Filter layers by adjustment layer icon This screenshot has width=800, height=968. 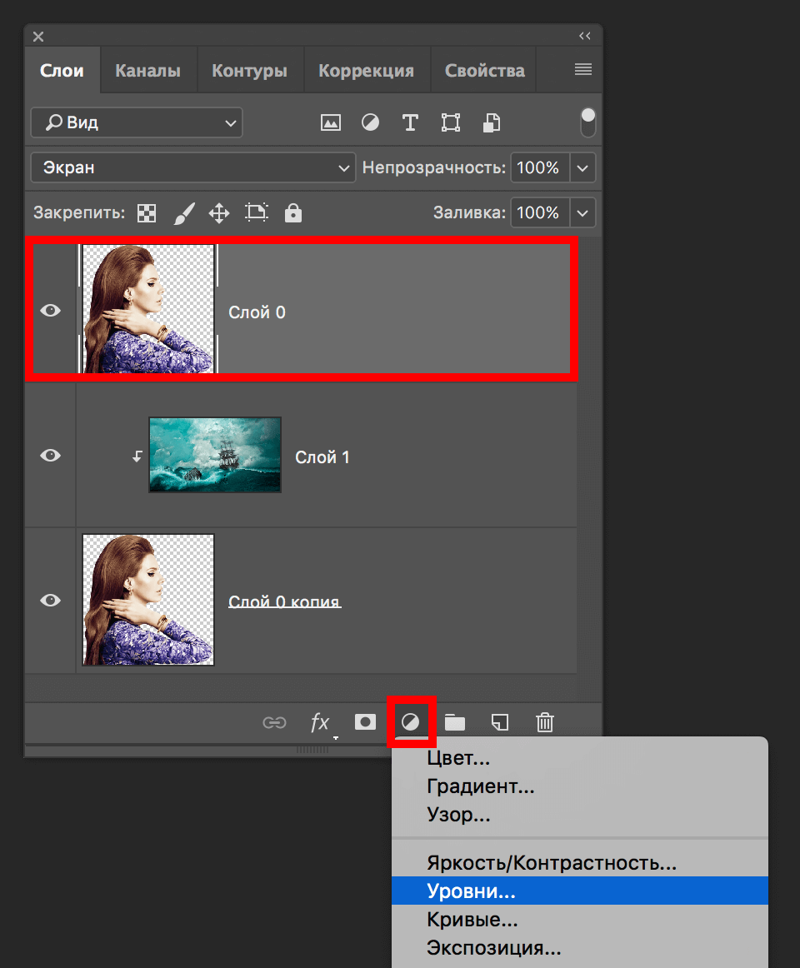point(370,123)
